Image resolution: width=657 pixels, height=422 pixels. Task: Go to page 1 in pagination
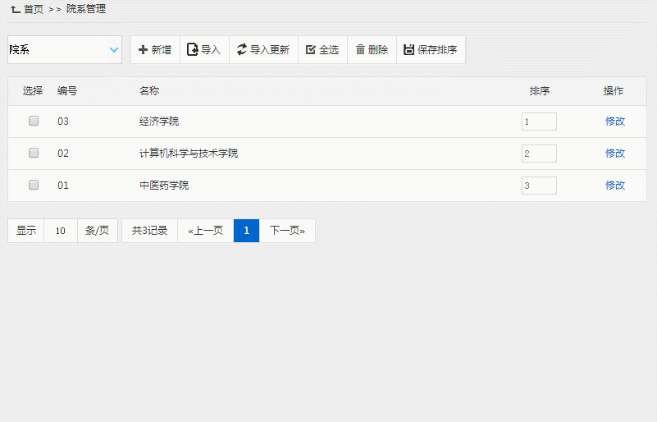click(x=246, y=231)
